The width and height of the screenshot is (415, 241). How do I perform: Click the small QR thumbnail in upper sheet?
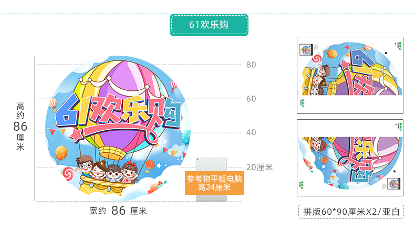pos(306,50)
